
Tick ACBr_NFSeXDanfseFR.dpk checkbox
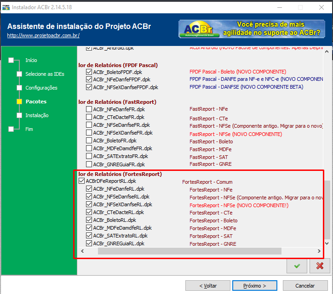point(89,133)
